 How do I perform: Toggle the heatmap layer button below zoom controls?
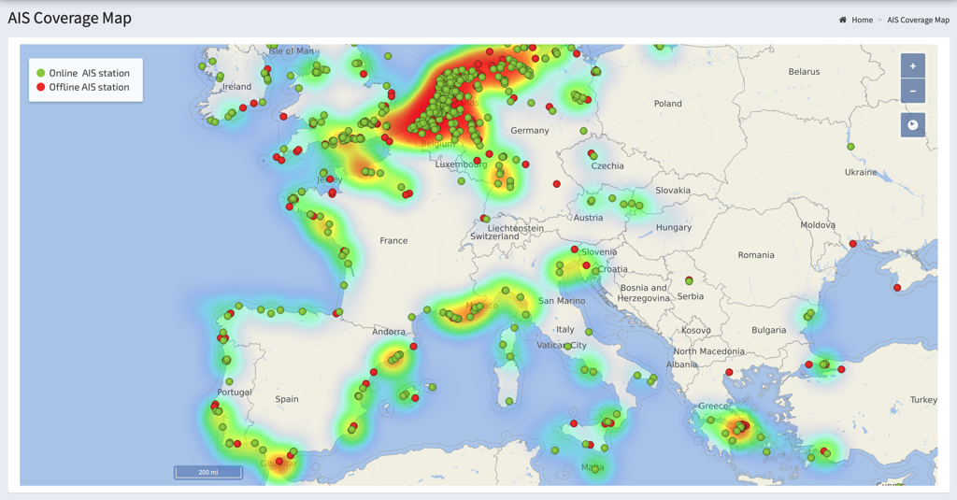(x=912, y=125)
